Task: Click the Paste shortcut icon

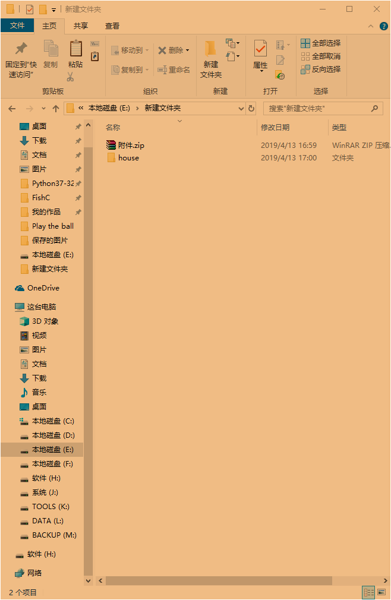Action: [95, 56]
